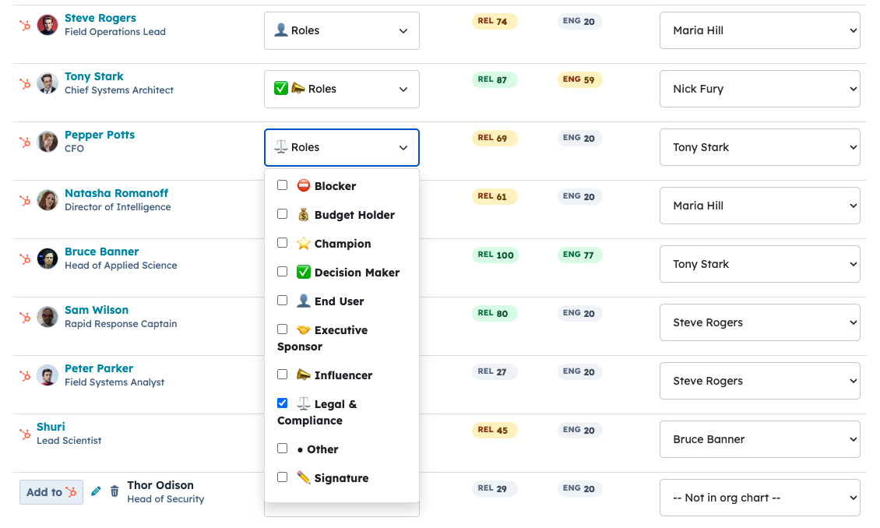The width and height of the screenshot is (880, 528).
Task: Delete Thor Odison with the trash icon
Action: [x=114, y=491]
